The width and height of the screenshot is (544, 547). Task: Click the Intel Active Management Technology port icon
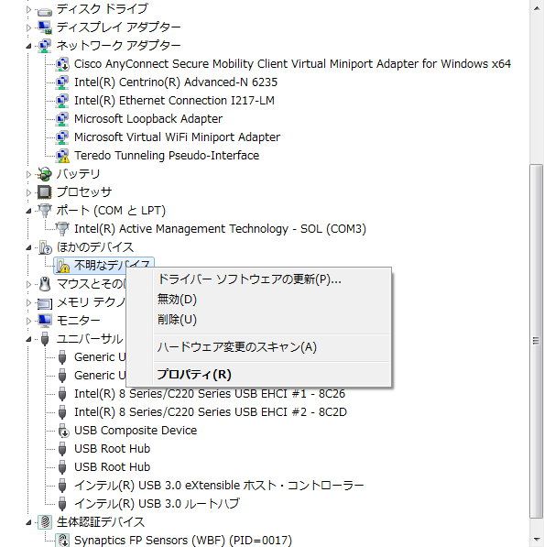[x=62, y=229]
